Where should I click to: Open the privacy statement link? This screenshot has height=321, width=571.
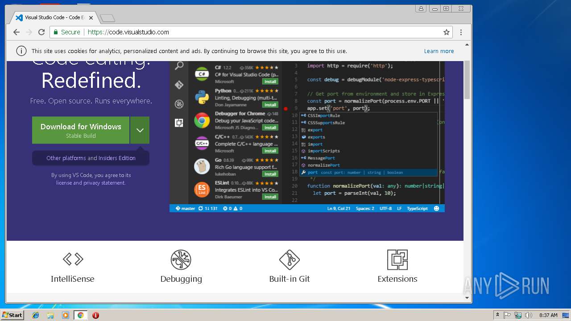tap(104, 183)
